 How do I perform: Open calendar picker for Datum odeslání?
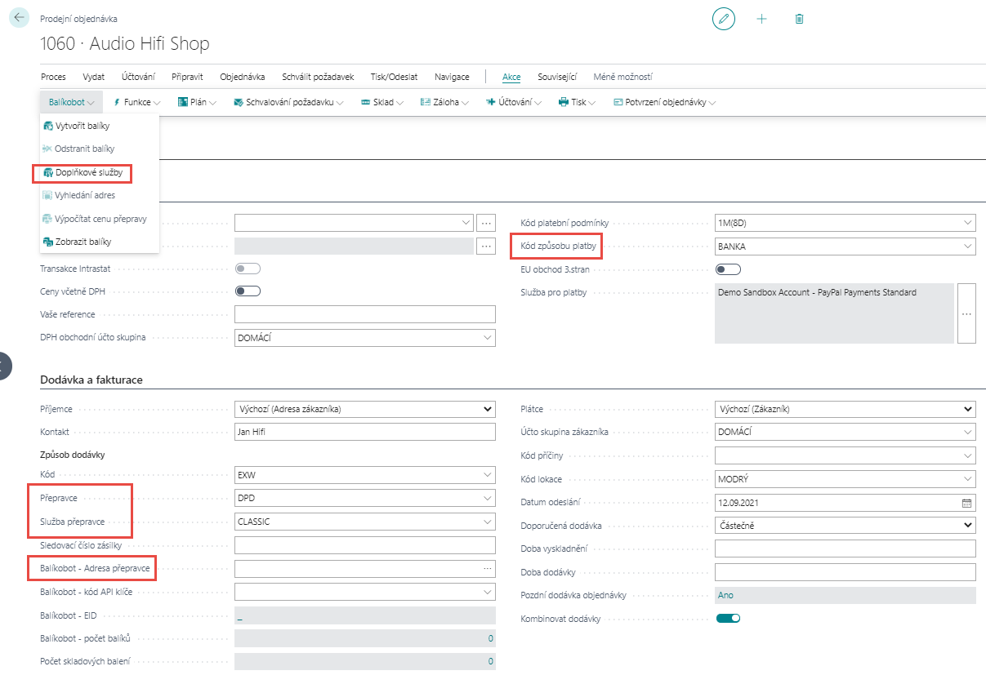(x=967, y=503)
